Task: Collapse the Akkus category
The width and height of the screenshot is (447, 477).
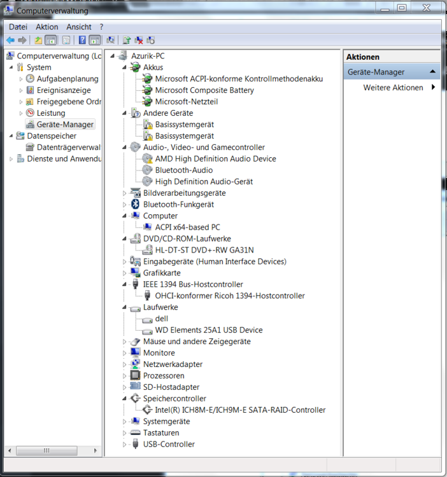Action: [125, 67]
